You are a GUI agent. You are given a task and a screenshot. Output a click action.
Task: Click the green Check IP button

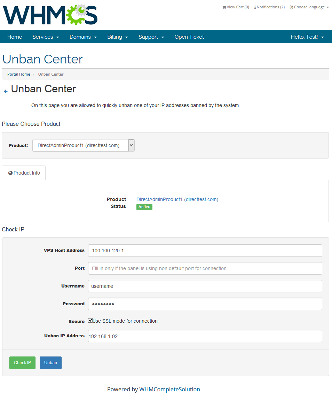click(22, 363)
